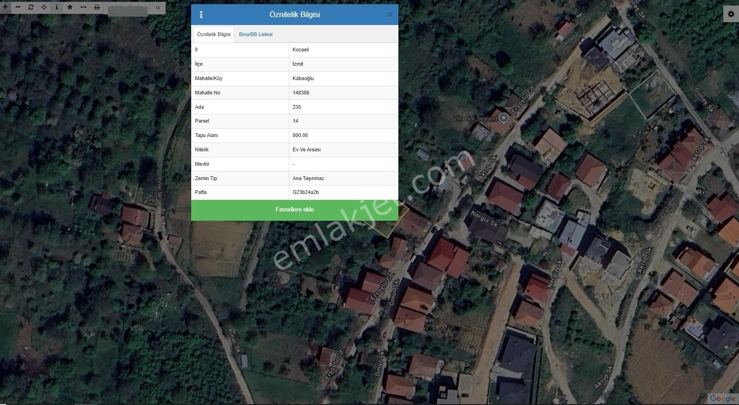The image size is (739, 405).
Task: Switch to the Öznitelik Bilgisi tab
Action: (x=214, y=34)
